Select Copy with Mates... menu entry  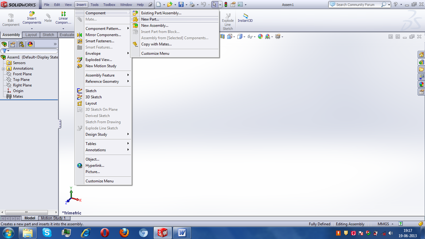coord(175,44)
